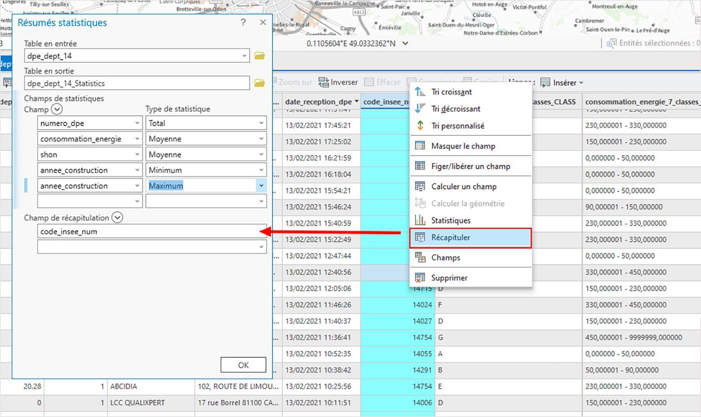Viewport: 701px width, 417px height.
Task: Click the 20.28 value cell
Action: (22, 386)
